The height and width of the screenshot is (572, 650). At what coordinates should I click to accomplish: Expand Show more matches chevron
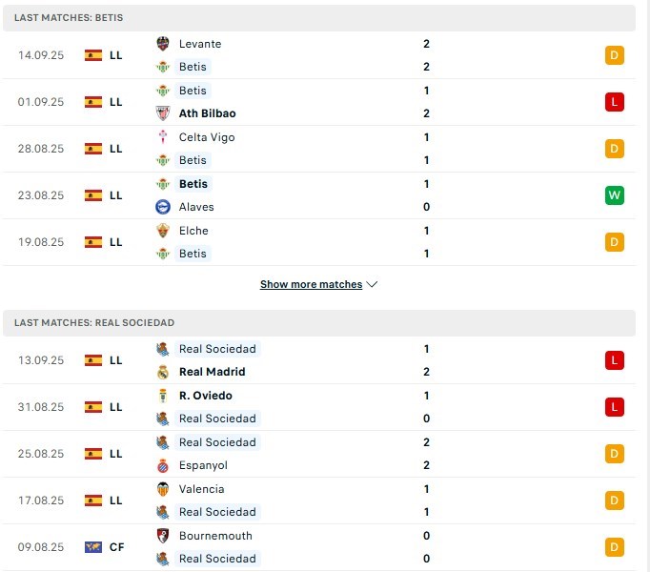tap(372, 284)
